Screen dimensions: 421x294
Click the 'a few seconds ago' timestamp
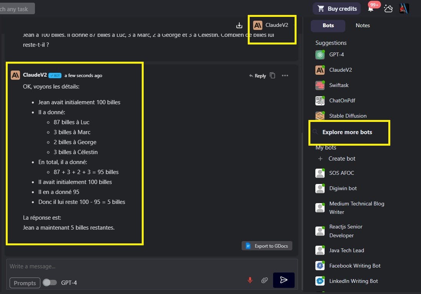tap(83, 76)
